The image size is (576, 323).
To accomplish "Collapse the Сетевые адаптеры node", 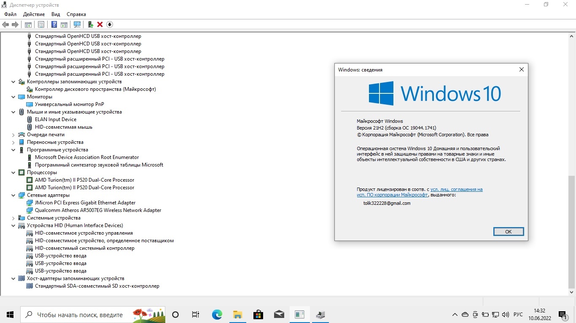I will [13, 195].
